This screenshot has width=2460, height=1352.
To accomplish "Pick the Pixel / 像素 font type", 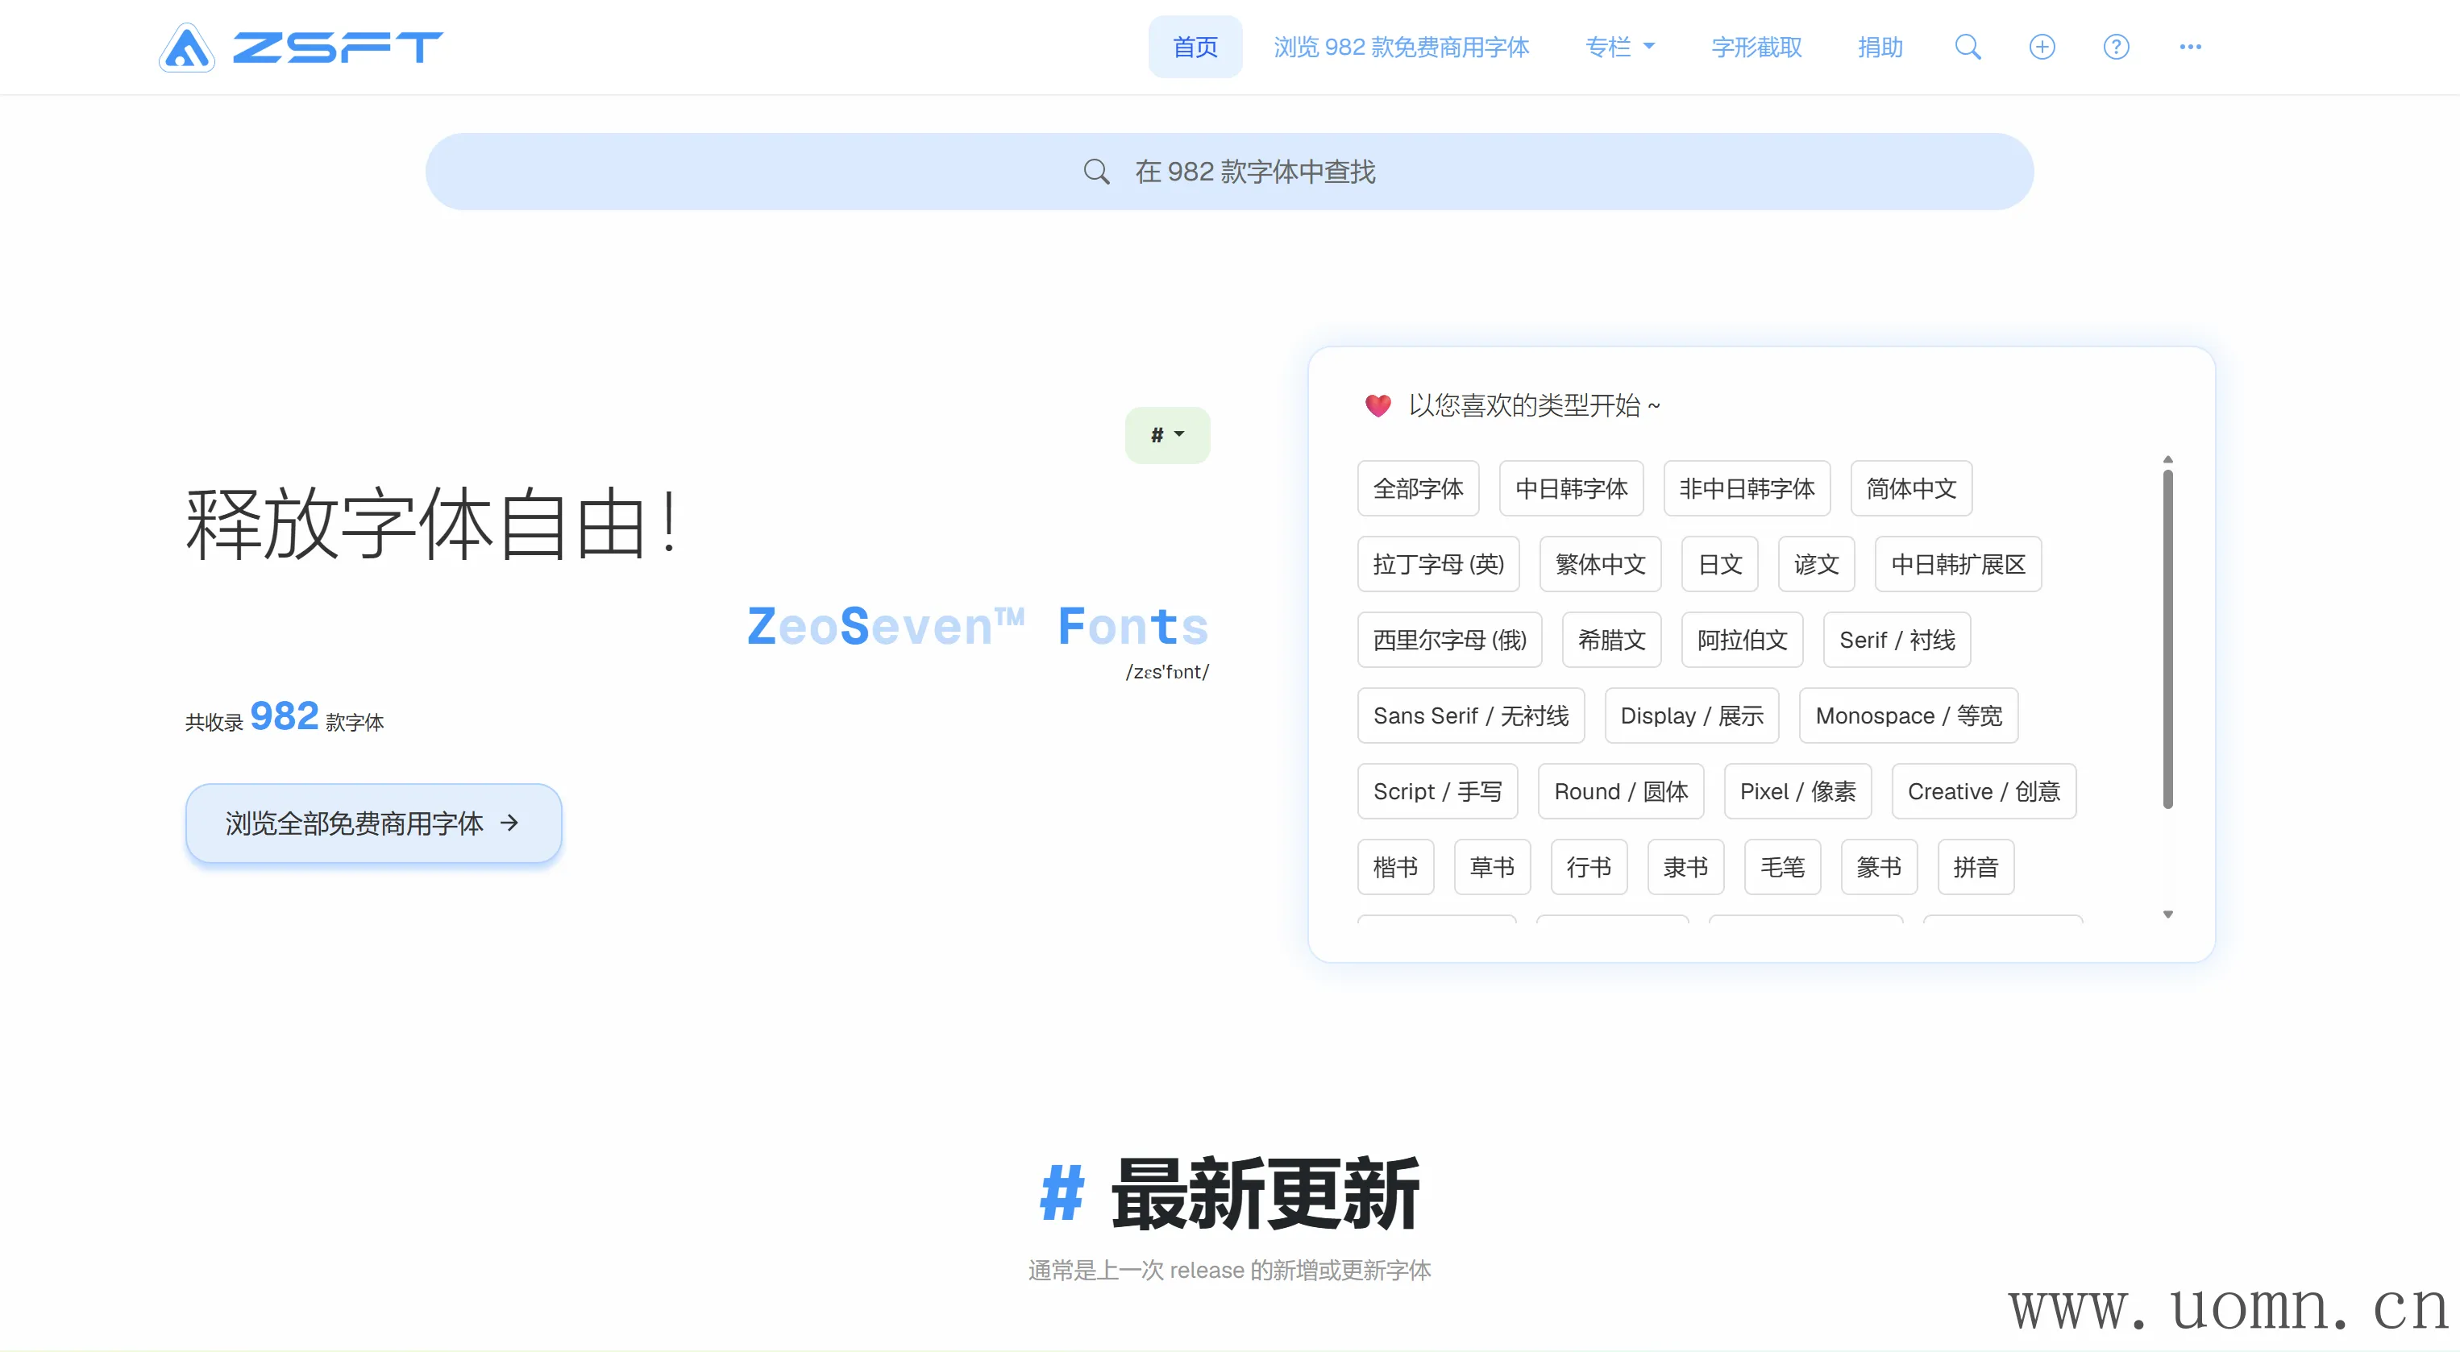I will coord(1797,791).
